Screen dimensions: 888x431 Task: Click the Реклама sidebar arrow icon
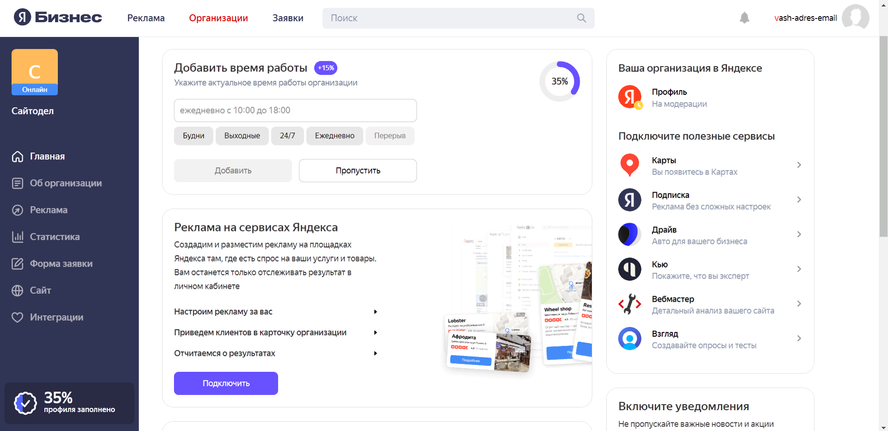click(18, 210)
